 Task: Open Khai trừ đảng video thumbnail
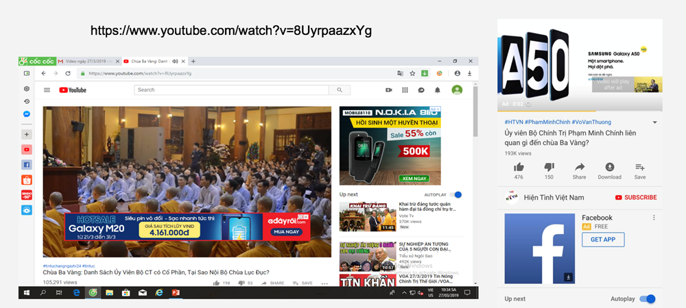click(368, 216)
